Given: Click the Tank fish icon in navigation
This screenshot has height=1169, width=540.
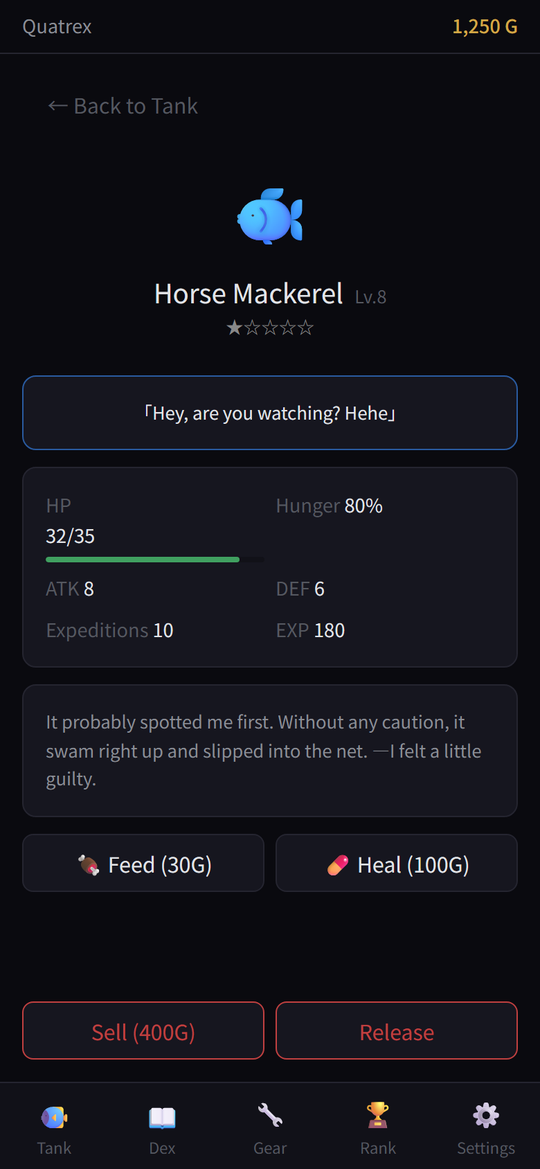Looking at the screenshot, I should pyautogui.click(x=54, y=1117).
